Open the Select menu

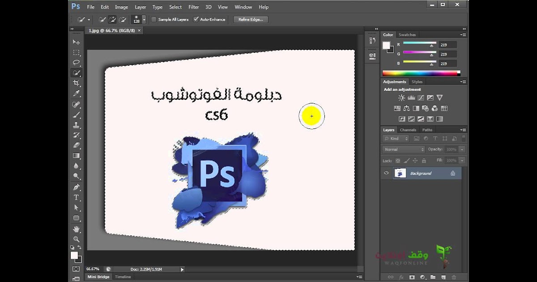click(175, 7)
